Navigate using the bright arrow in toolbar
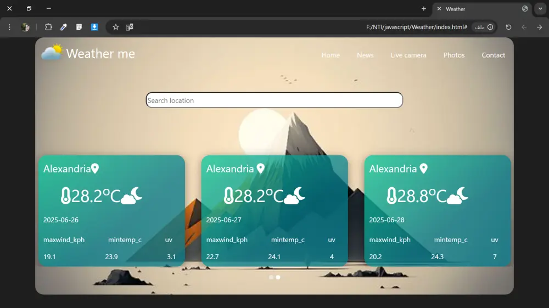 (x=539, y=27)
